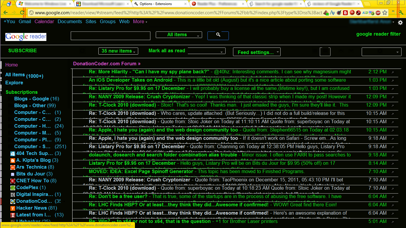Open Explore in the sidebar
Screen dimensions: 406x228
point(14,83)
